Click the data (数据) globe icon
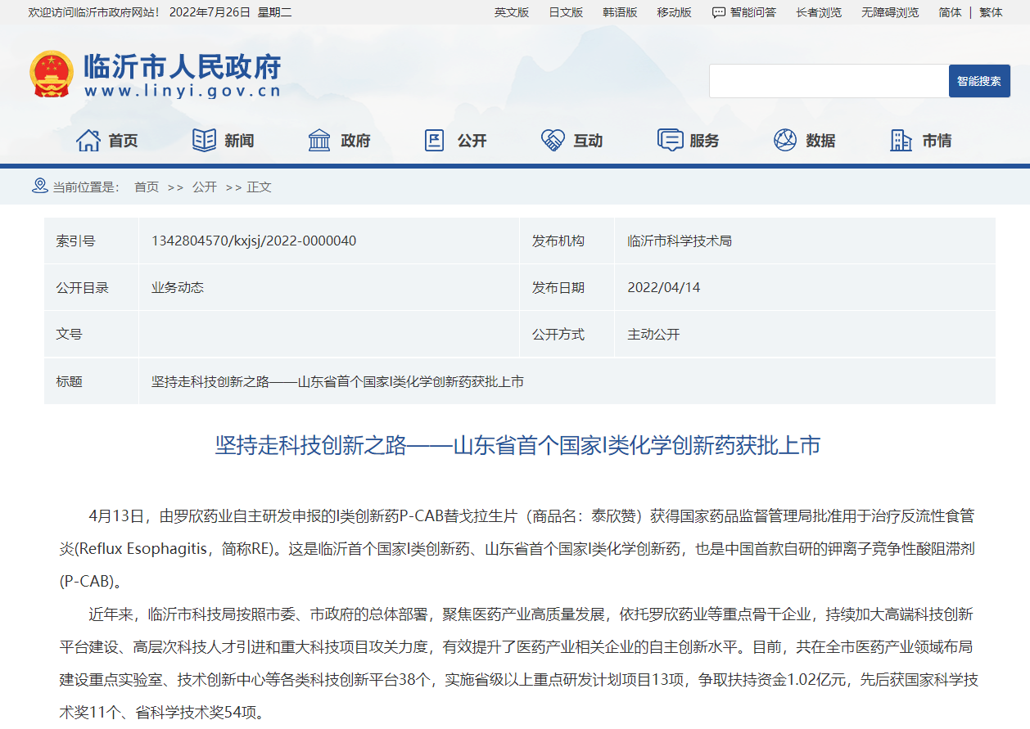 (785, 141)
